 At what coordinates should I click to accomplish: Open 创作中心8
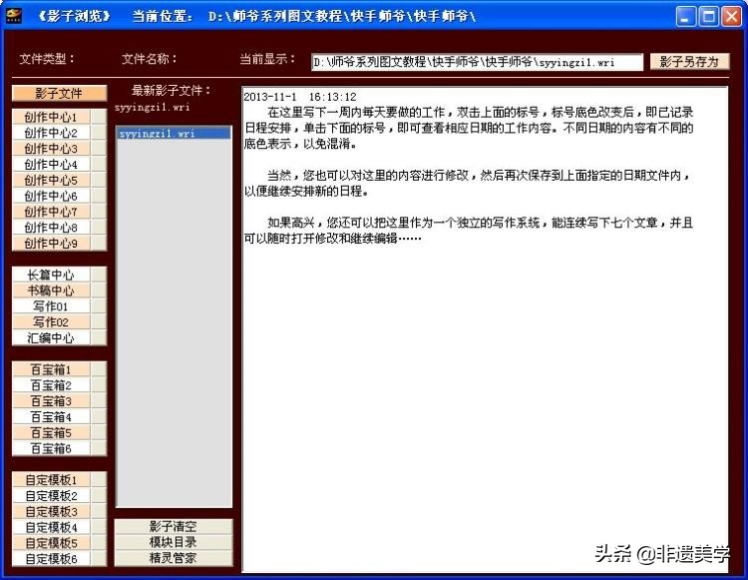click(x=51, y=228)
